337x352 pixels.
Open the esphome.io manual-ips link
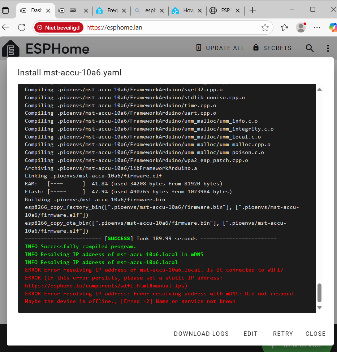coord(104,286)
